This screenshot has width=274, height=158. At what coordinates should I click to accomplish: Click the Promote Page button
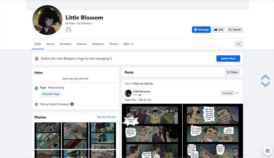point(51,94)
